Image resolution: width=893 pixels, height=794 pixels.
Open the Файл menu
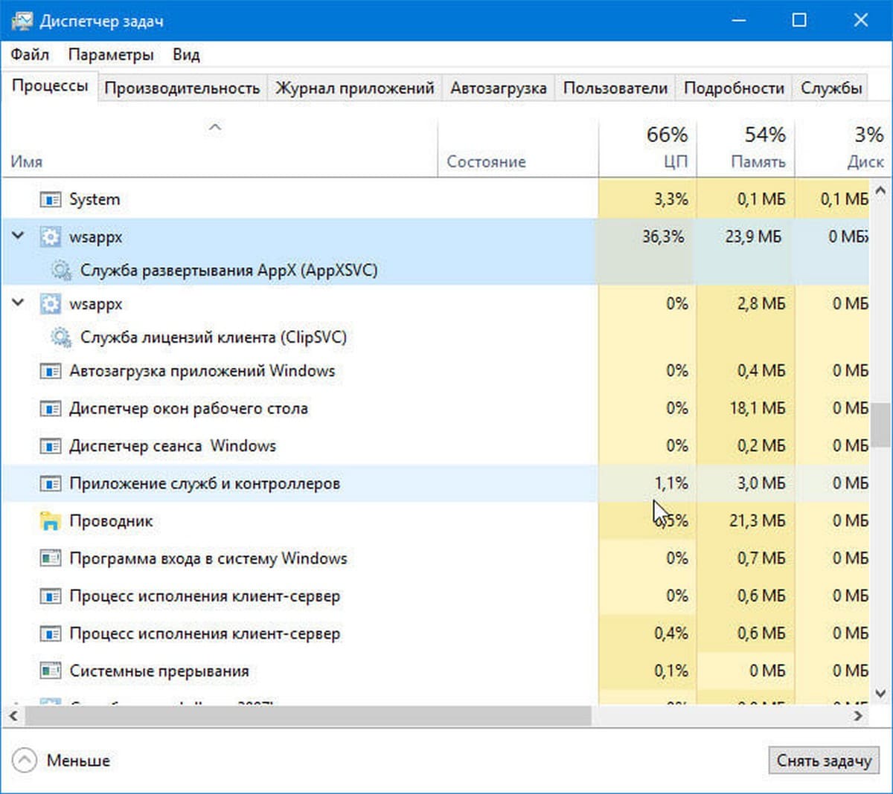30,54
